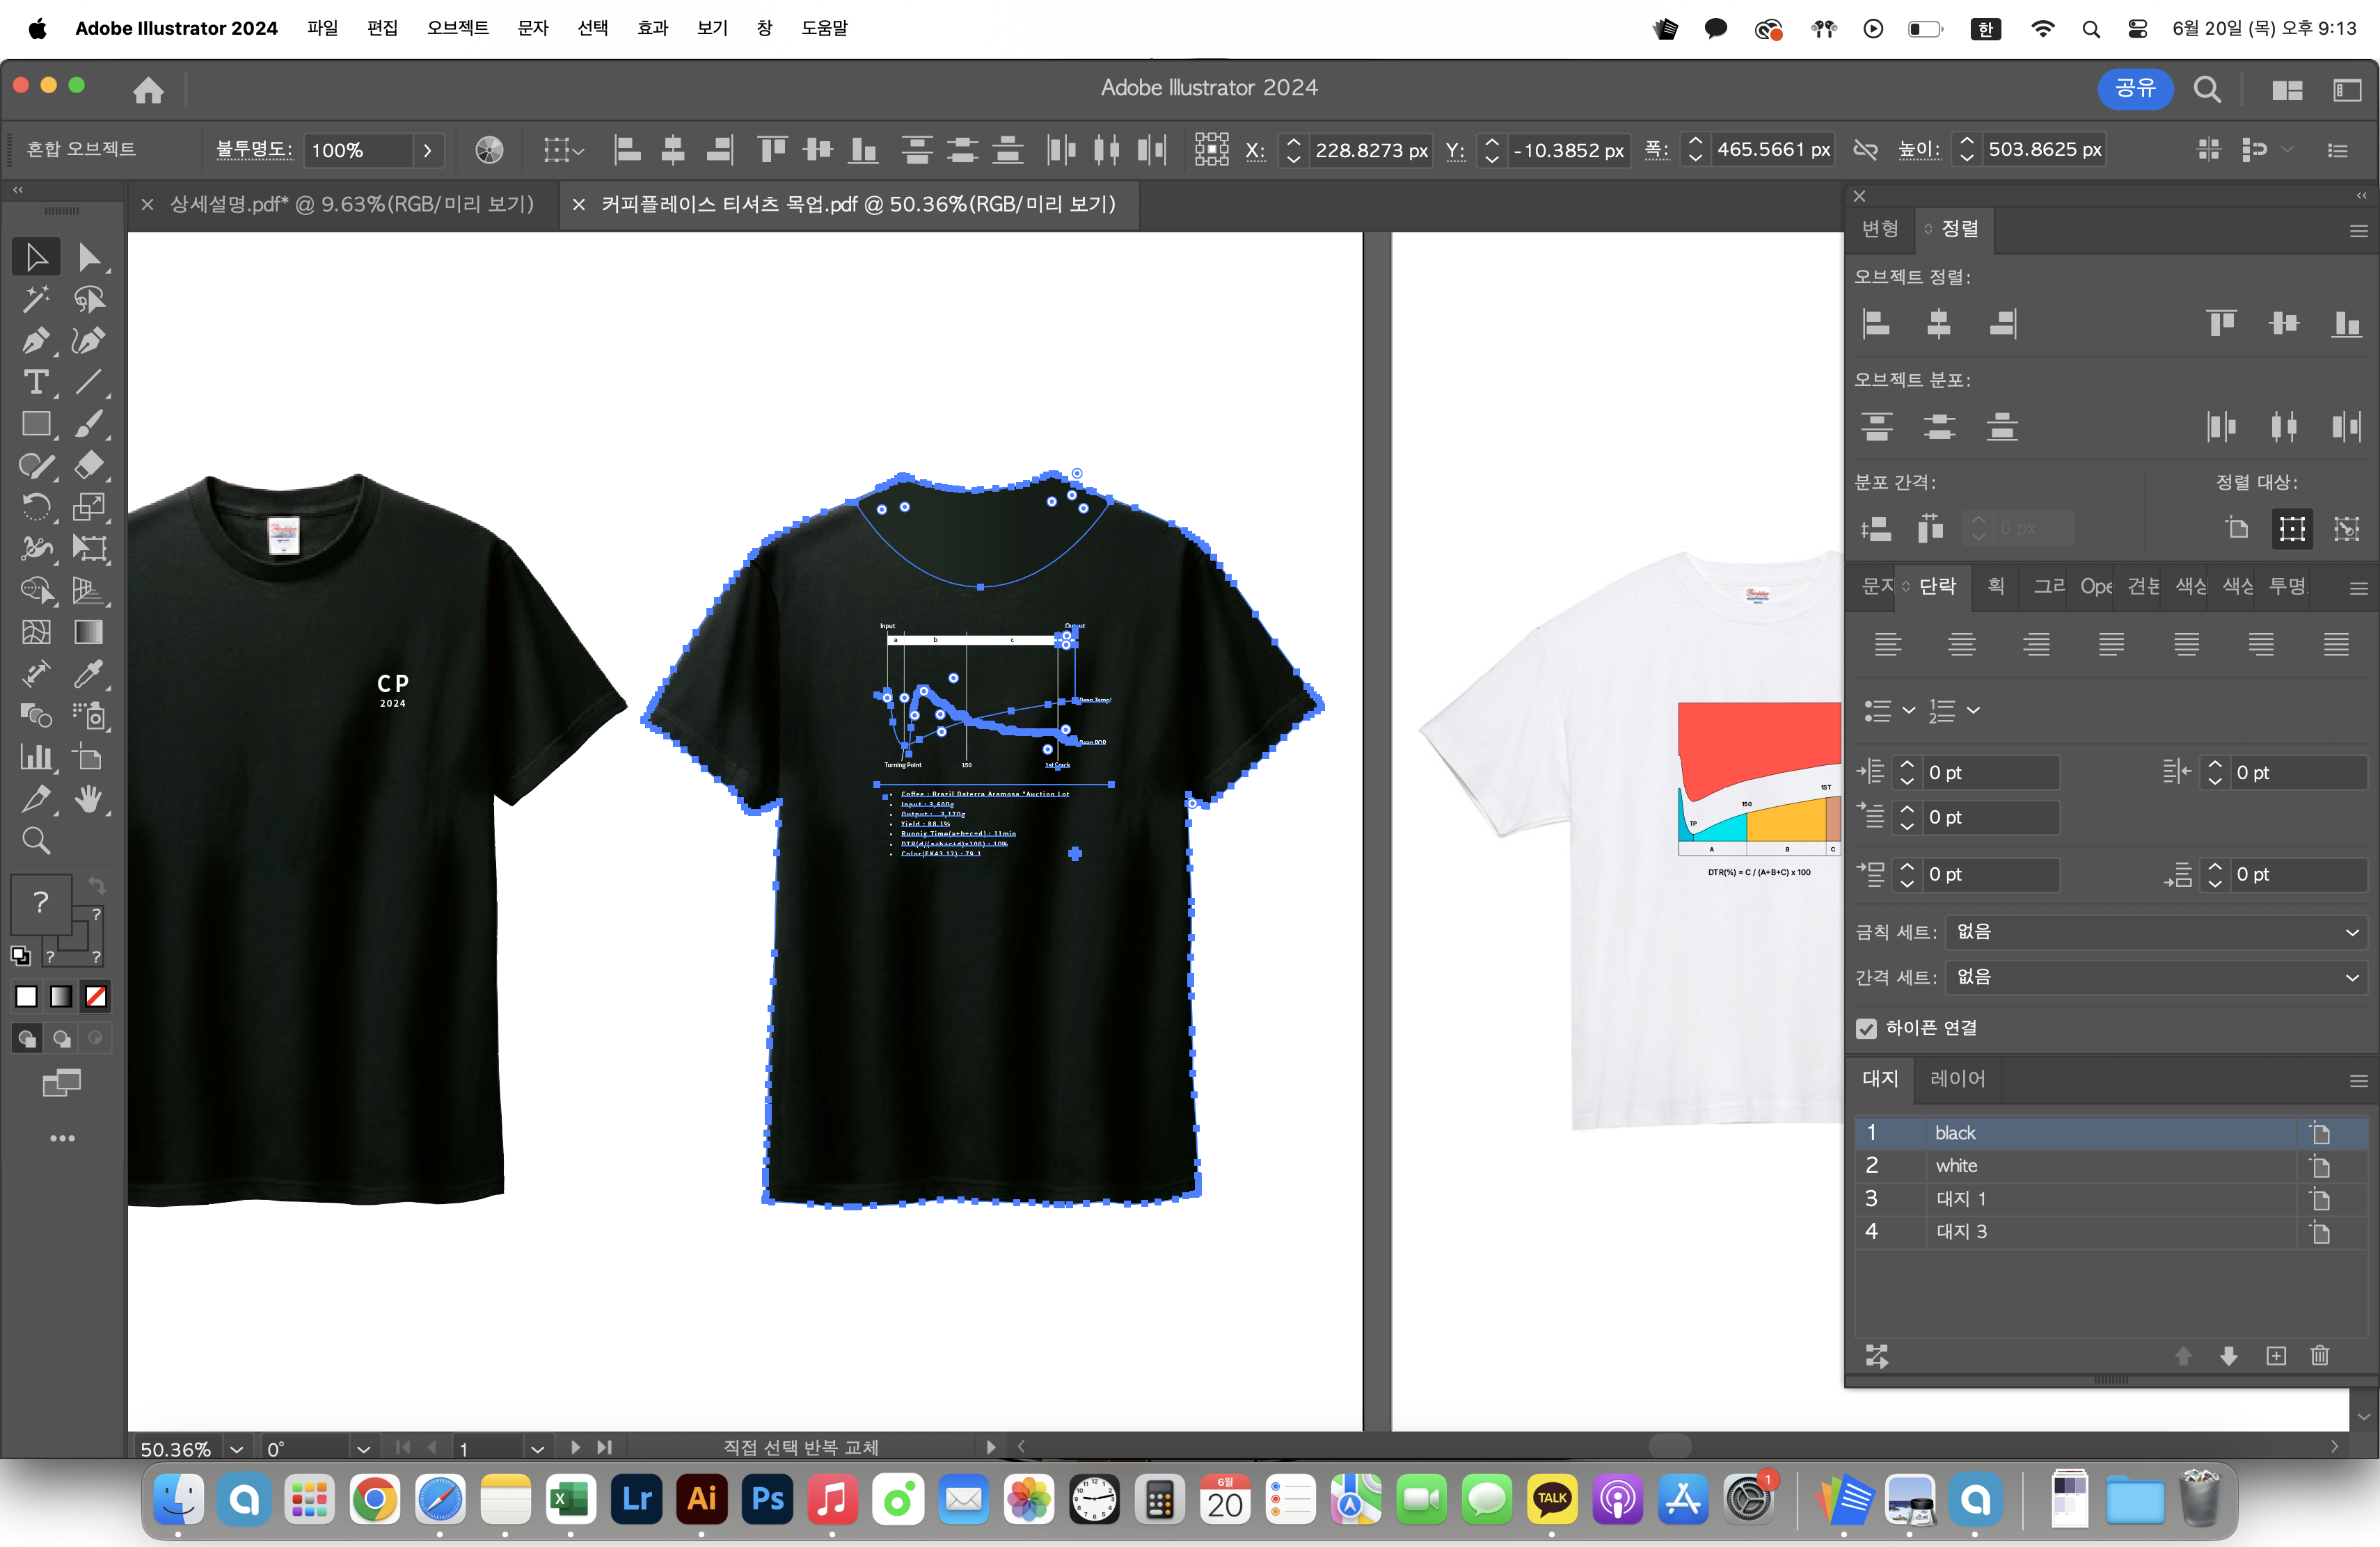
Task: Select the Selection tool arrow
Action: coord(36,258)
